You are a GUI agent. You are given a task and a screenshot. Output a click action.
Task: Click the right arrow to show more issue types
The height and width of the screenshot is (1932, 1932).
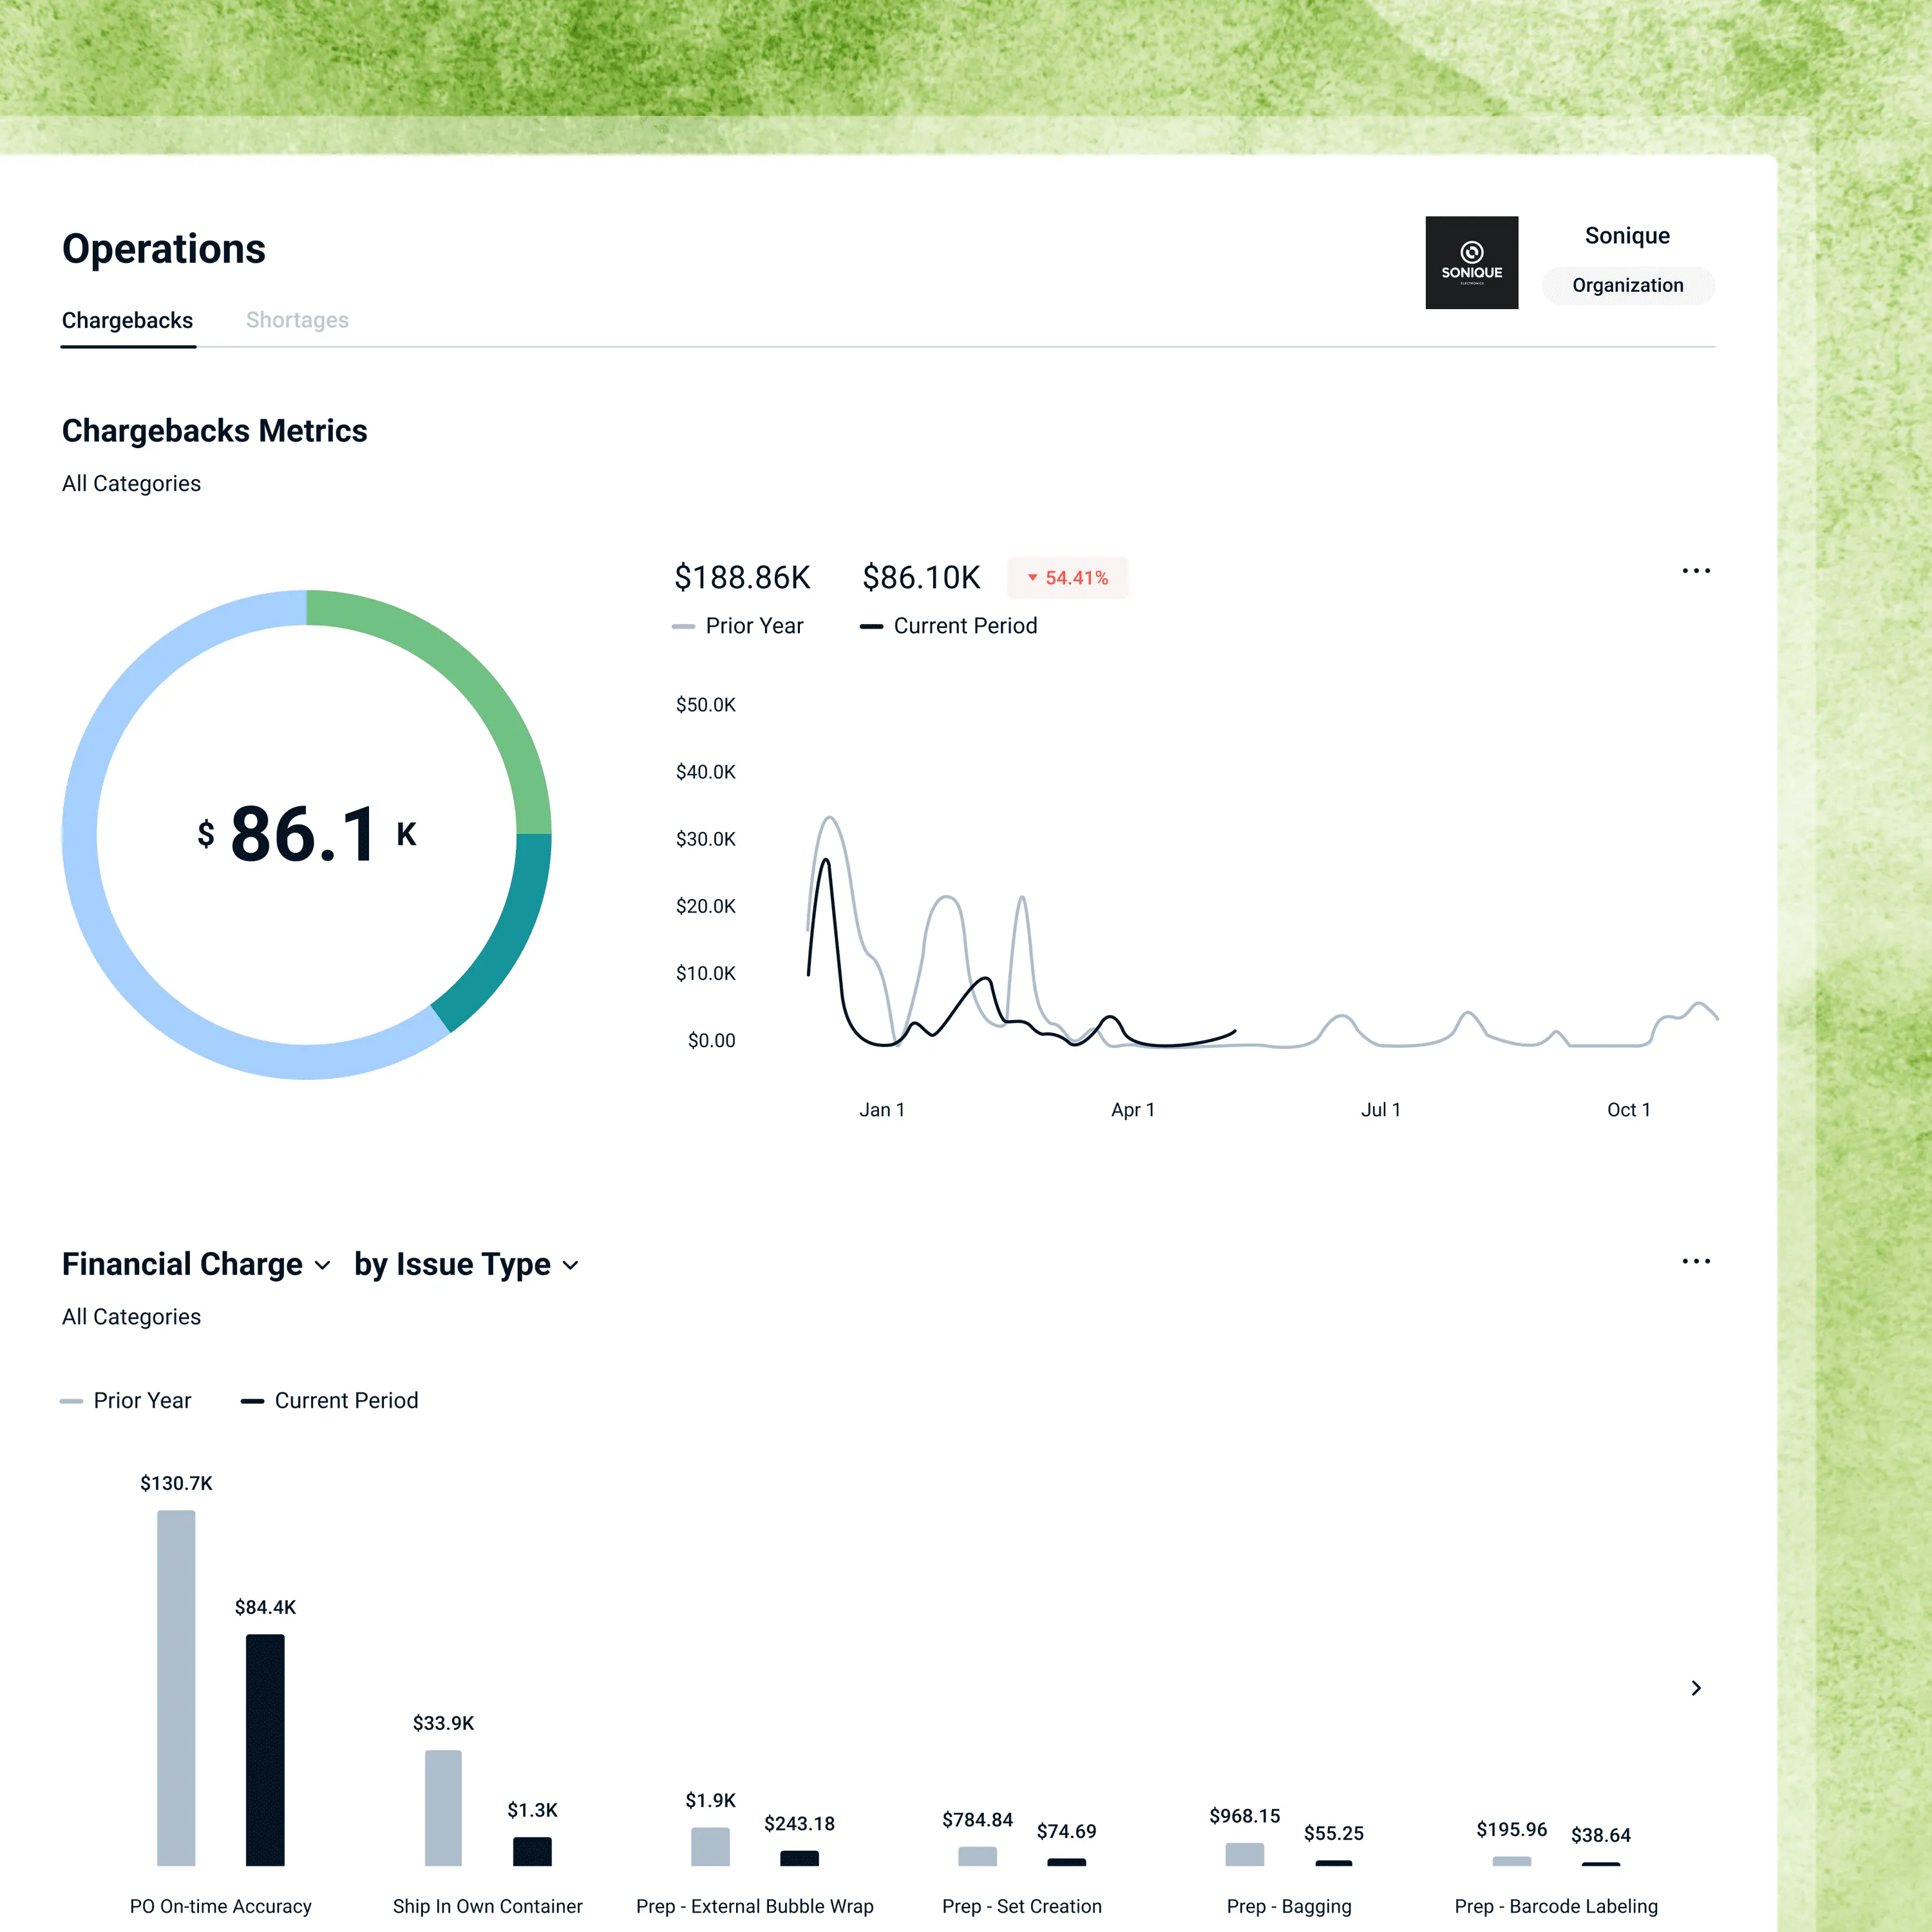point(1696,1688)
